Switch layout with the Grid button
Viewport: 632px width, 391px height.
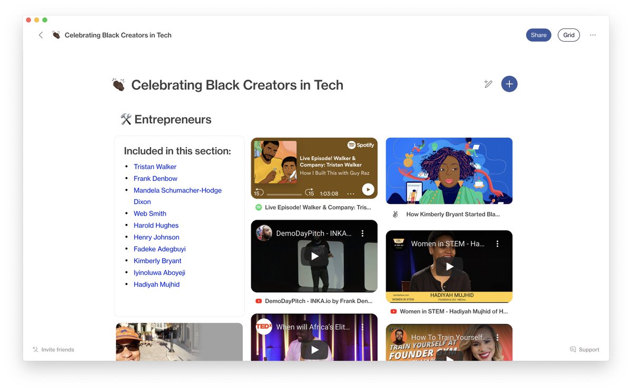[569, 35]
